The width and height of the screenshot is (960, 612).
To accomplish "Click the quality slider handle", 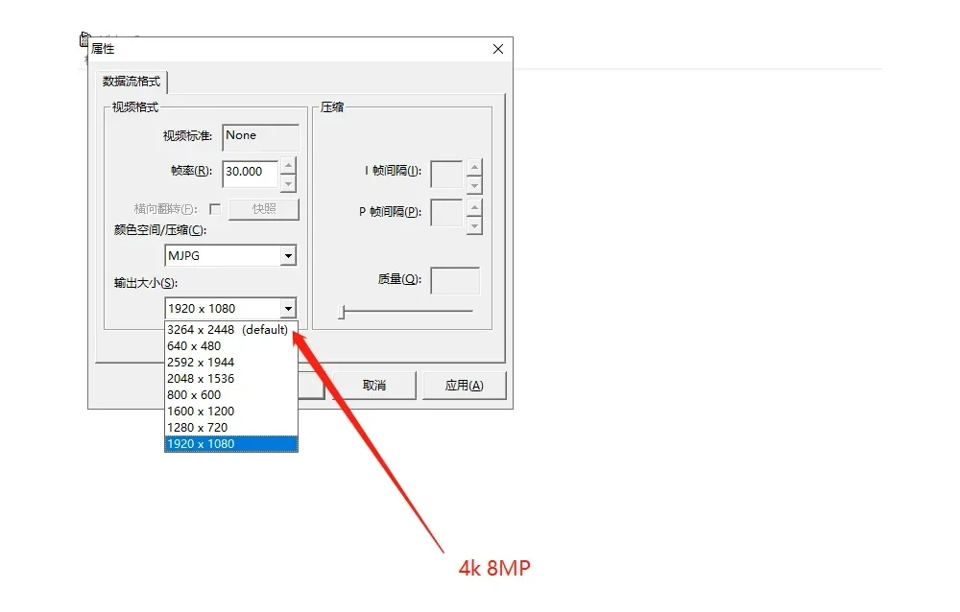I will pos(342,312).
